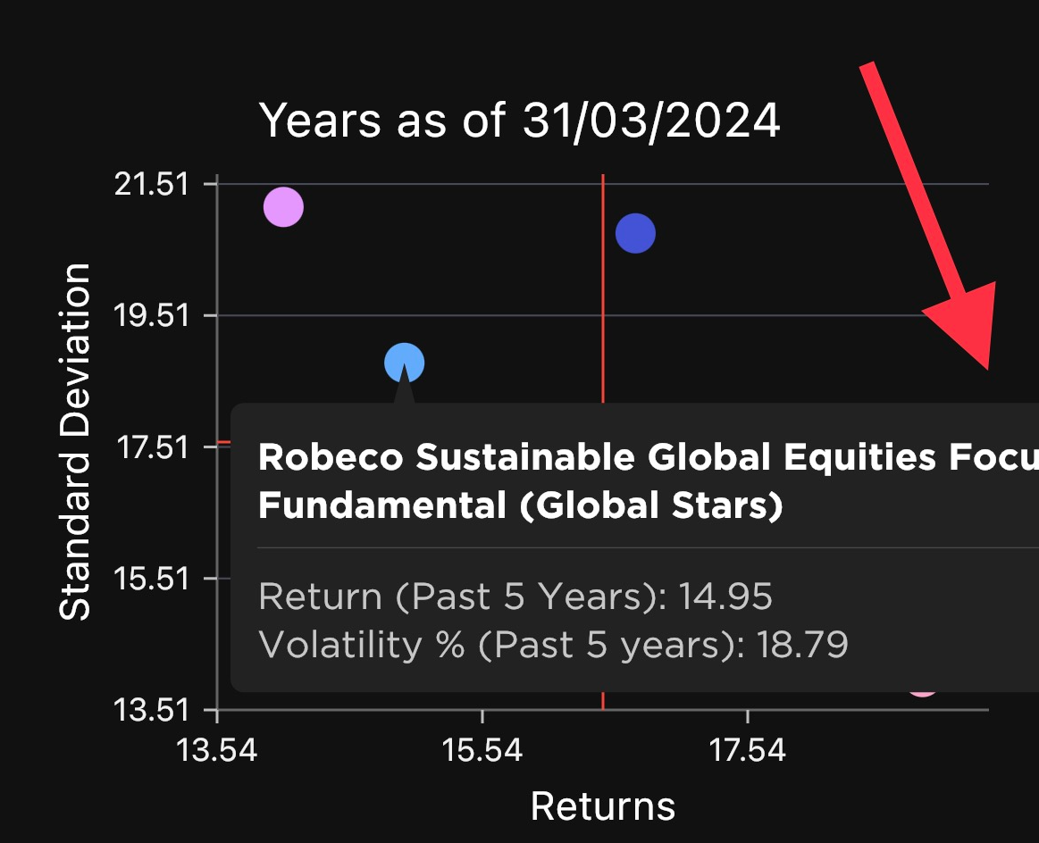This screenshot has height=843, width=1039.
Task: Click the 15.54 x-axis tick label
Action: pyautogui.click(x=482, y=750)
